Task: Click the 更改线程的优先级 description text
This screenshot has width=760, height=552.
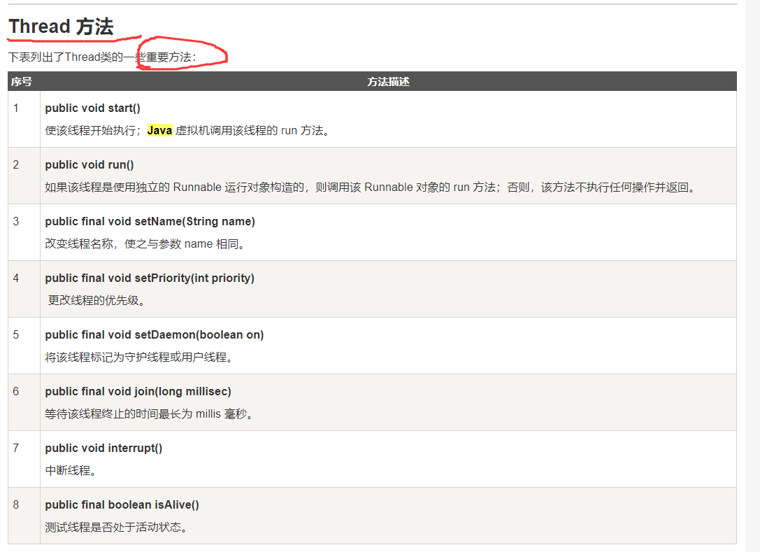Action: point(96,301)
